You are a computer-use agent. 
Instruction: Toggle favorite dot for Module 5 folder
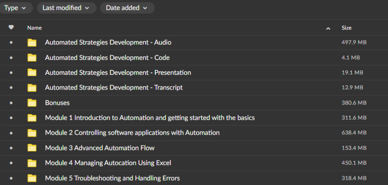tap(11, 178)
